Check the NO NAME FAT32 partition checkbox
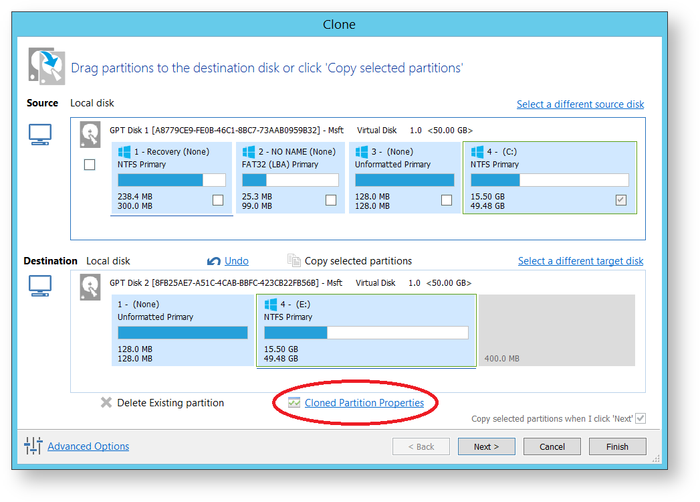This screenshot has height=502, width=700. tap(331, 200)
